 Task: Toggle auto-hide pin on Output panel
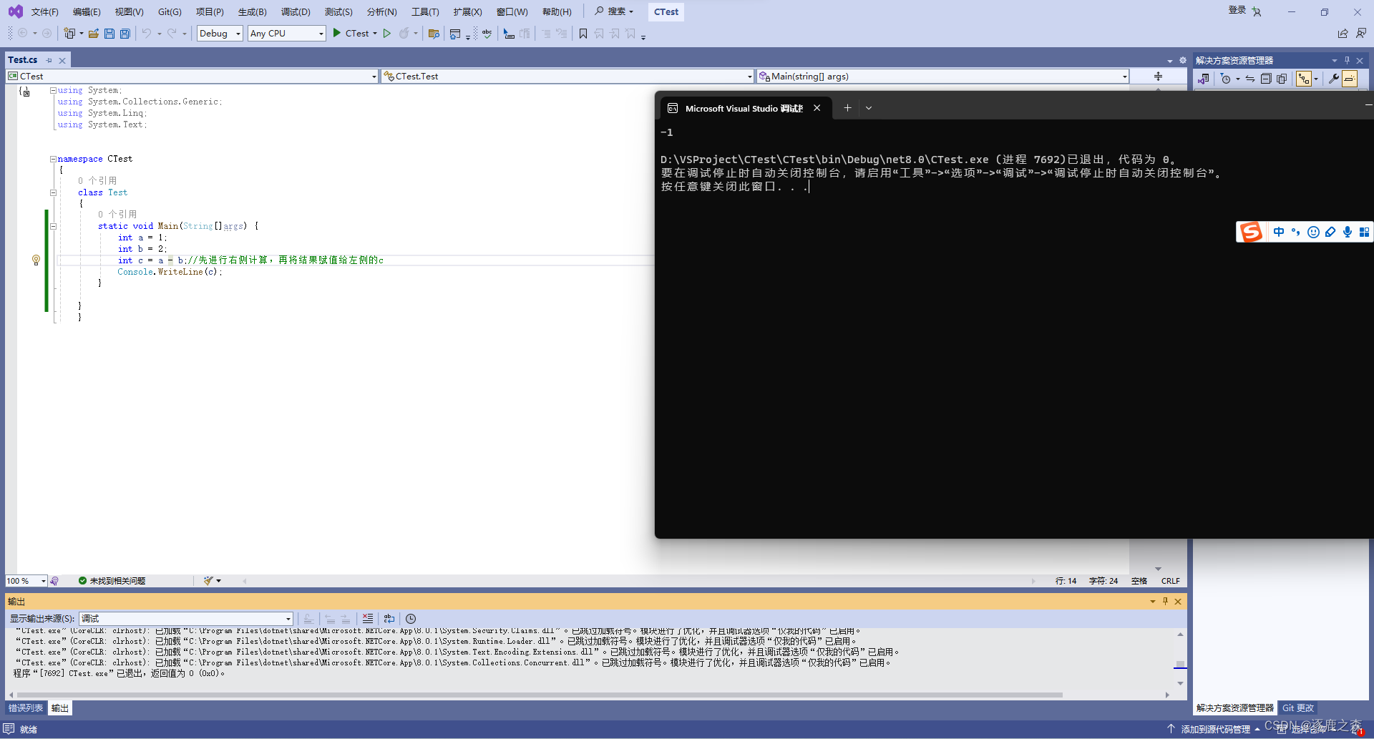pos(1165,602)
